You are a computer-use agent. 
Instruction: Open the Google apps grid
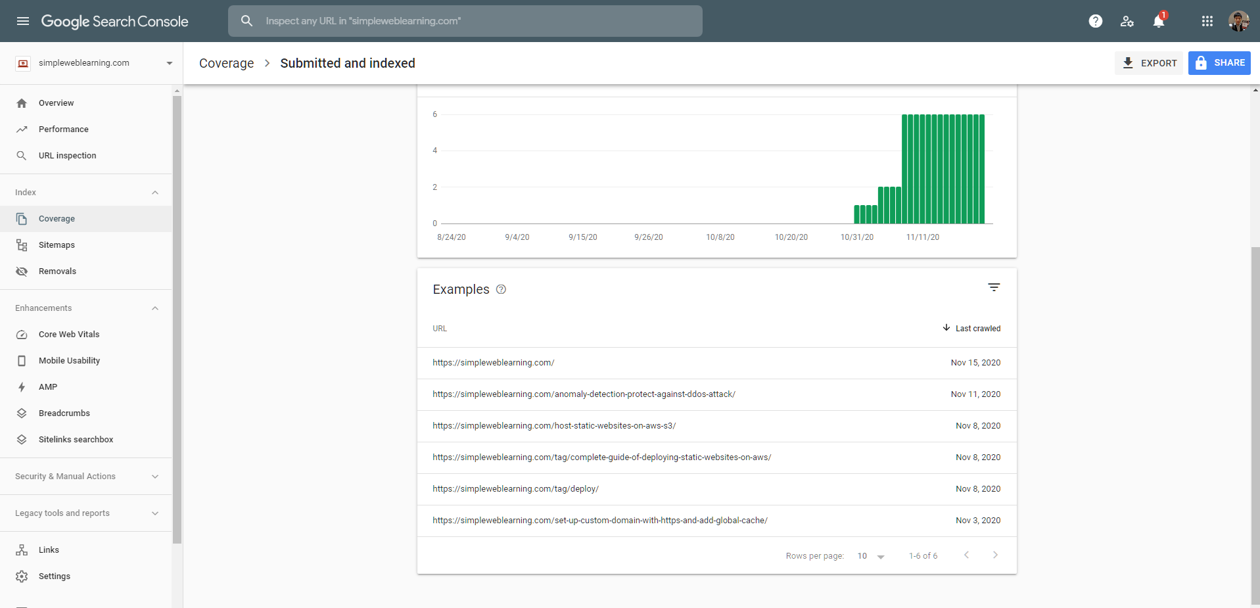pos(1207,21)
